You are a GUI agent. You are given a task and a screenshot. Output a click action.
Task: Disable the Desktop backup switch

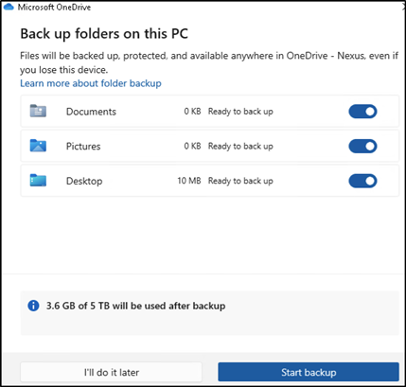pos(362,181)
